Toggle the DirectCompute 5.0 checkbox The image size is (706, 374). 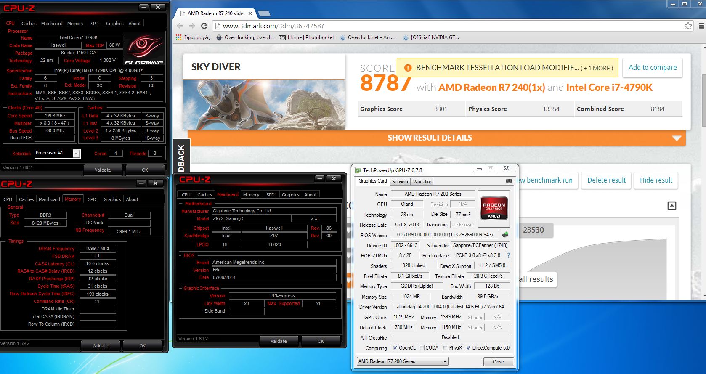(x=468, y=348)
